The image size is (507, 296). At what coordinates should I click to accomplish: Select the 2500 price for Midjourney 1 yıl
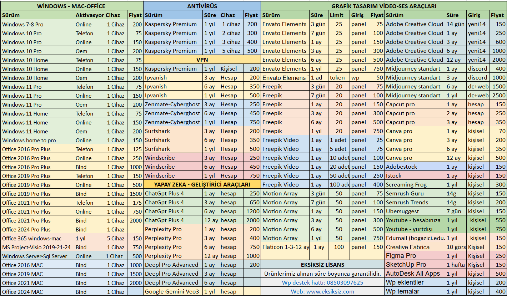pyautogui.click(x=498, y=95)
